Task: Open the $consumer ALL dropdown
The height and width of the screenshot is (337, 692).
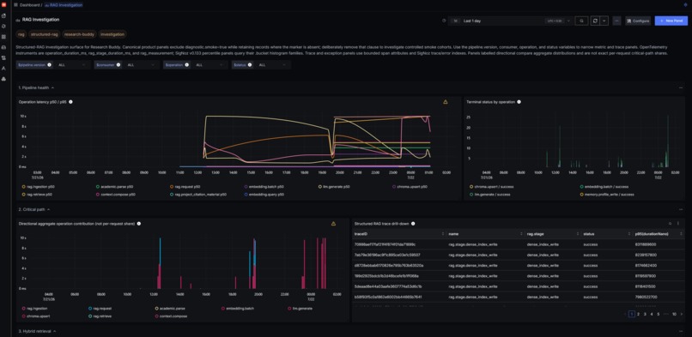Action: pyautogui.click(x=141, y=65)
